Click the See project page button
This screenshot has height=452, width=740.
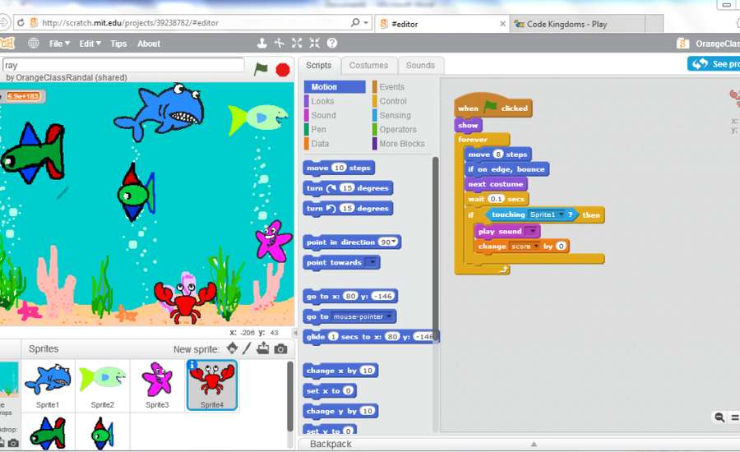coord(714,64)
